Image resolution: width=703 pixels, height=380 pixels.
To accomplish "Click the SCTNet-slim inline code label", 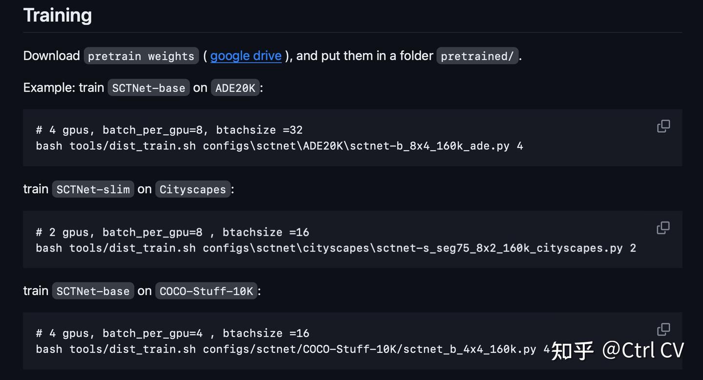I will tap(93, 189).
